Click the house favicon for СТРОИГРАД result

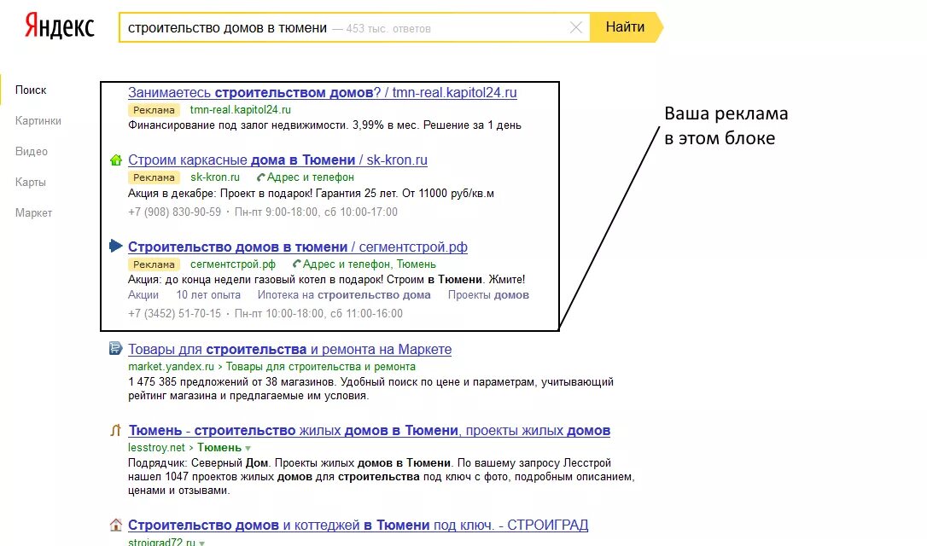(x=116, y=525)
